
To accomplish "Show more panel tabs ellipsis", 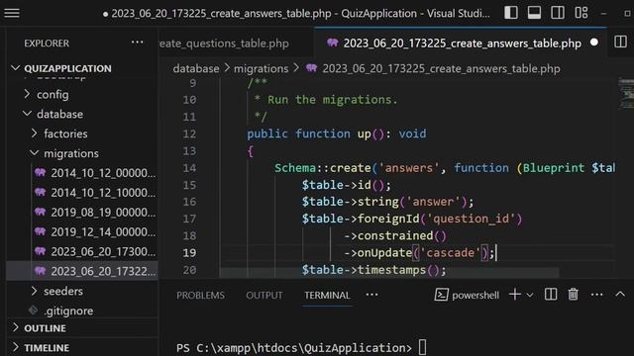I will point(372,295).
